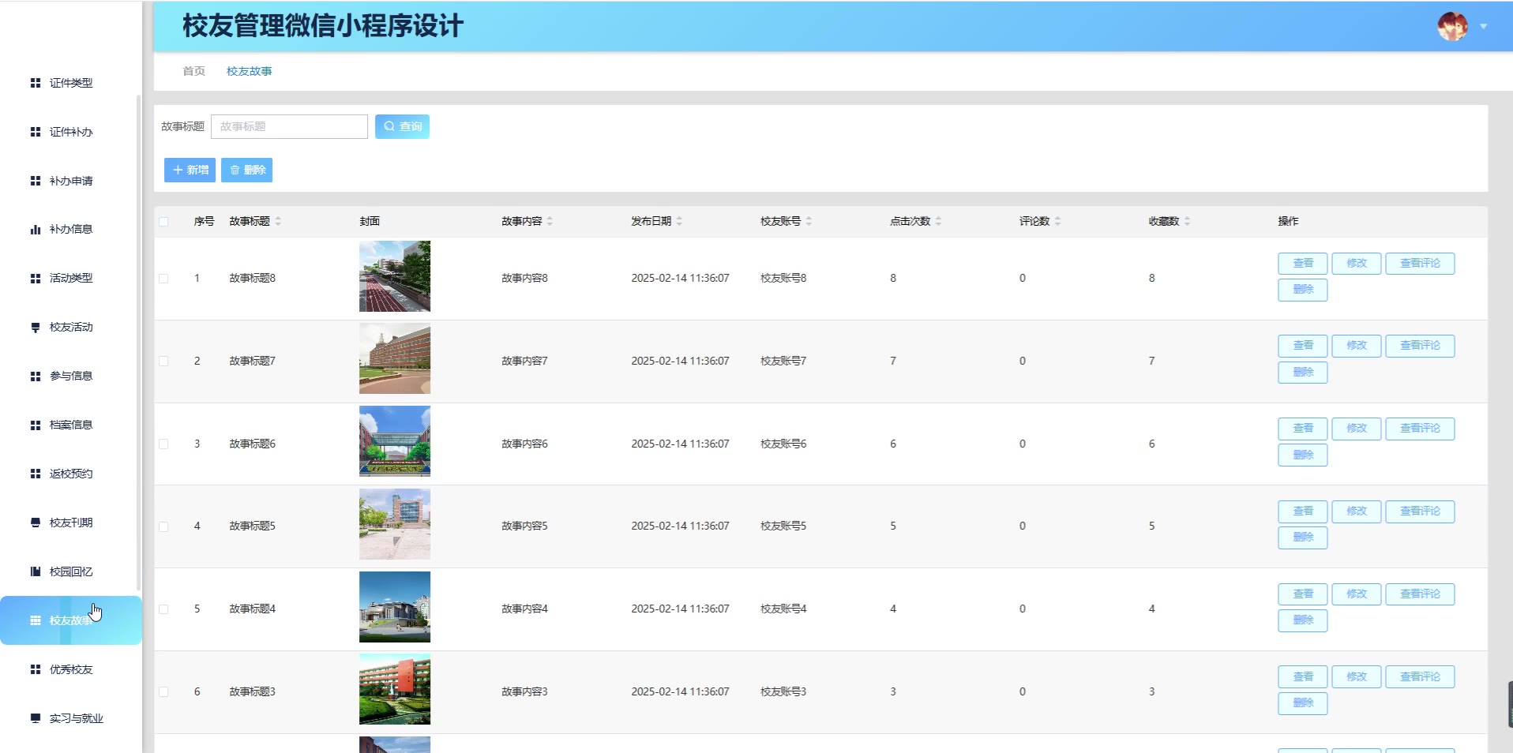Click the 新增 button to add story
Screen dimensions: 1513x753
point(190,170)
